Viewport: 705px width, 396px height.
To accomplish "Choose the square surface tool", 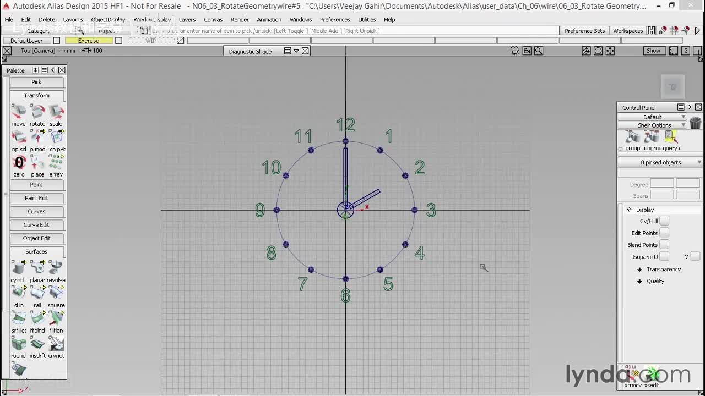I will pyautogui.click(x=56, y=294).
